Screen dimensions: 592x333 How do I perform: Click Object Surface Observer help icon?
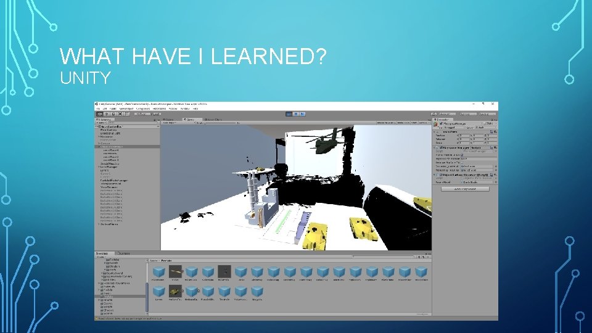[x=491, y=175]
